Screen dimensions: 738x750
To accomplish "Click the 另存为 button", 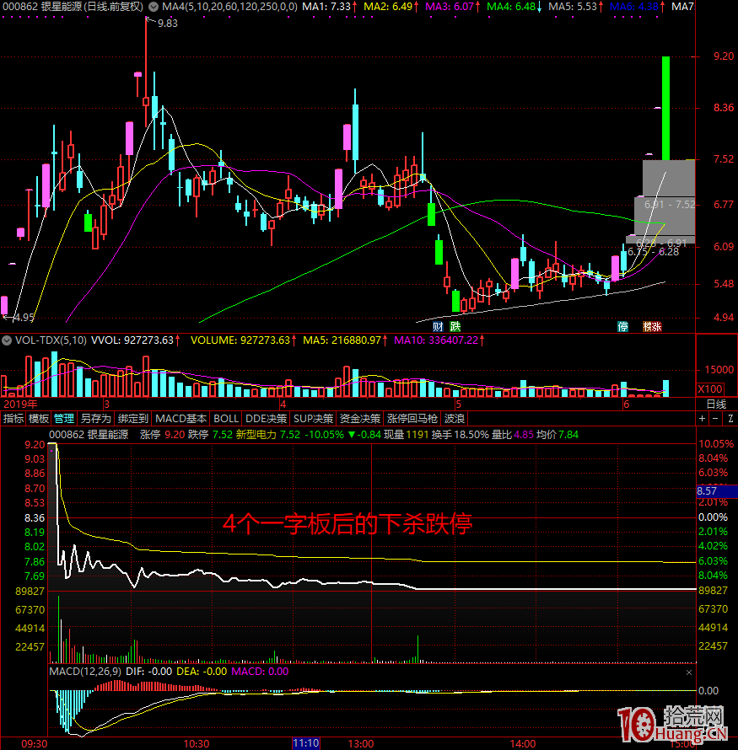I will pyautogui.click(x=95, y=419).
